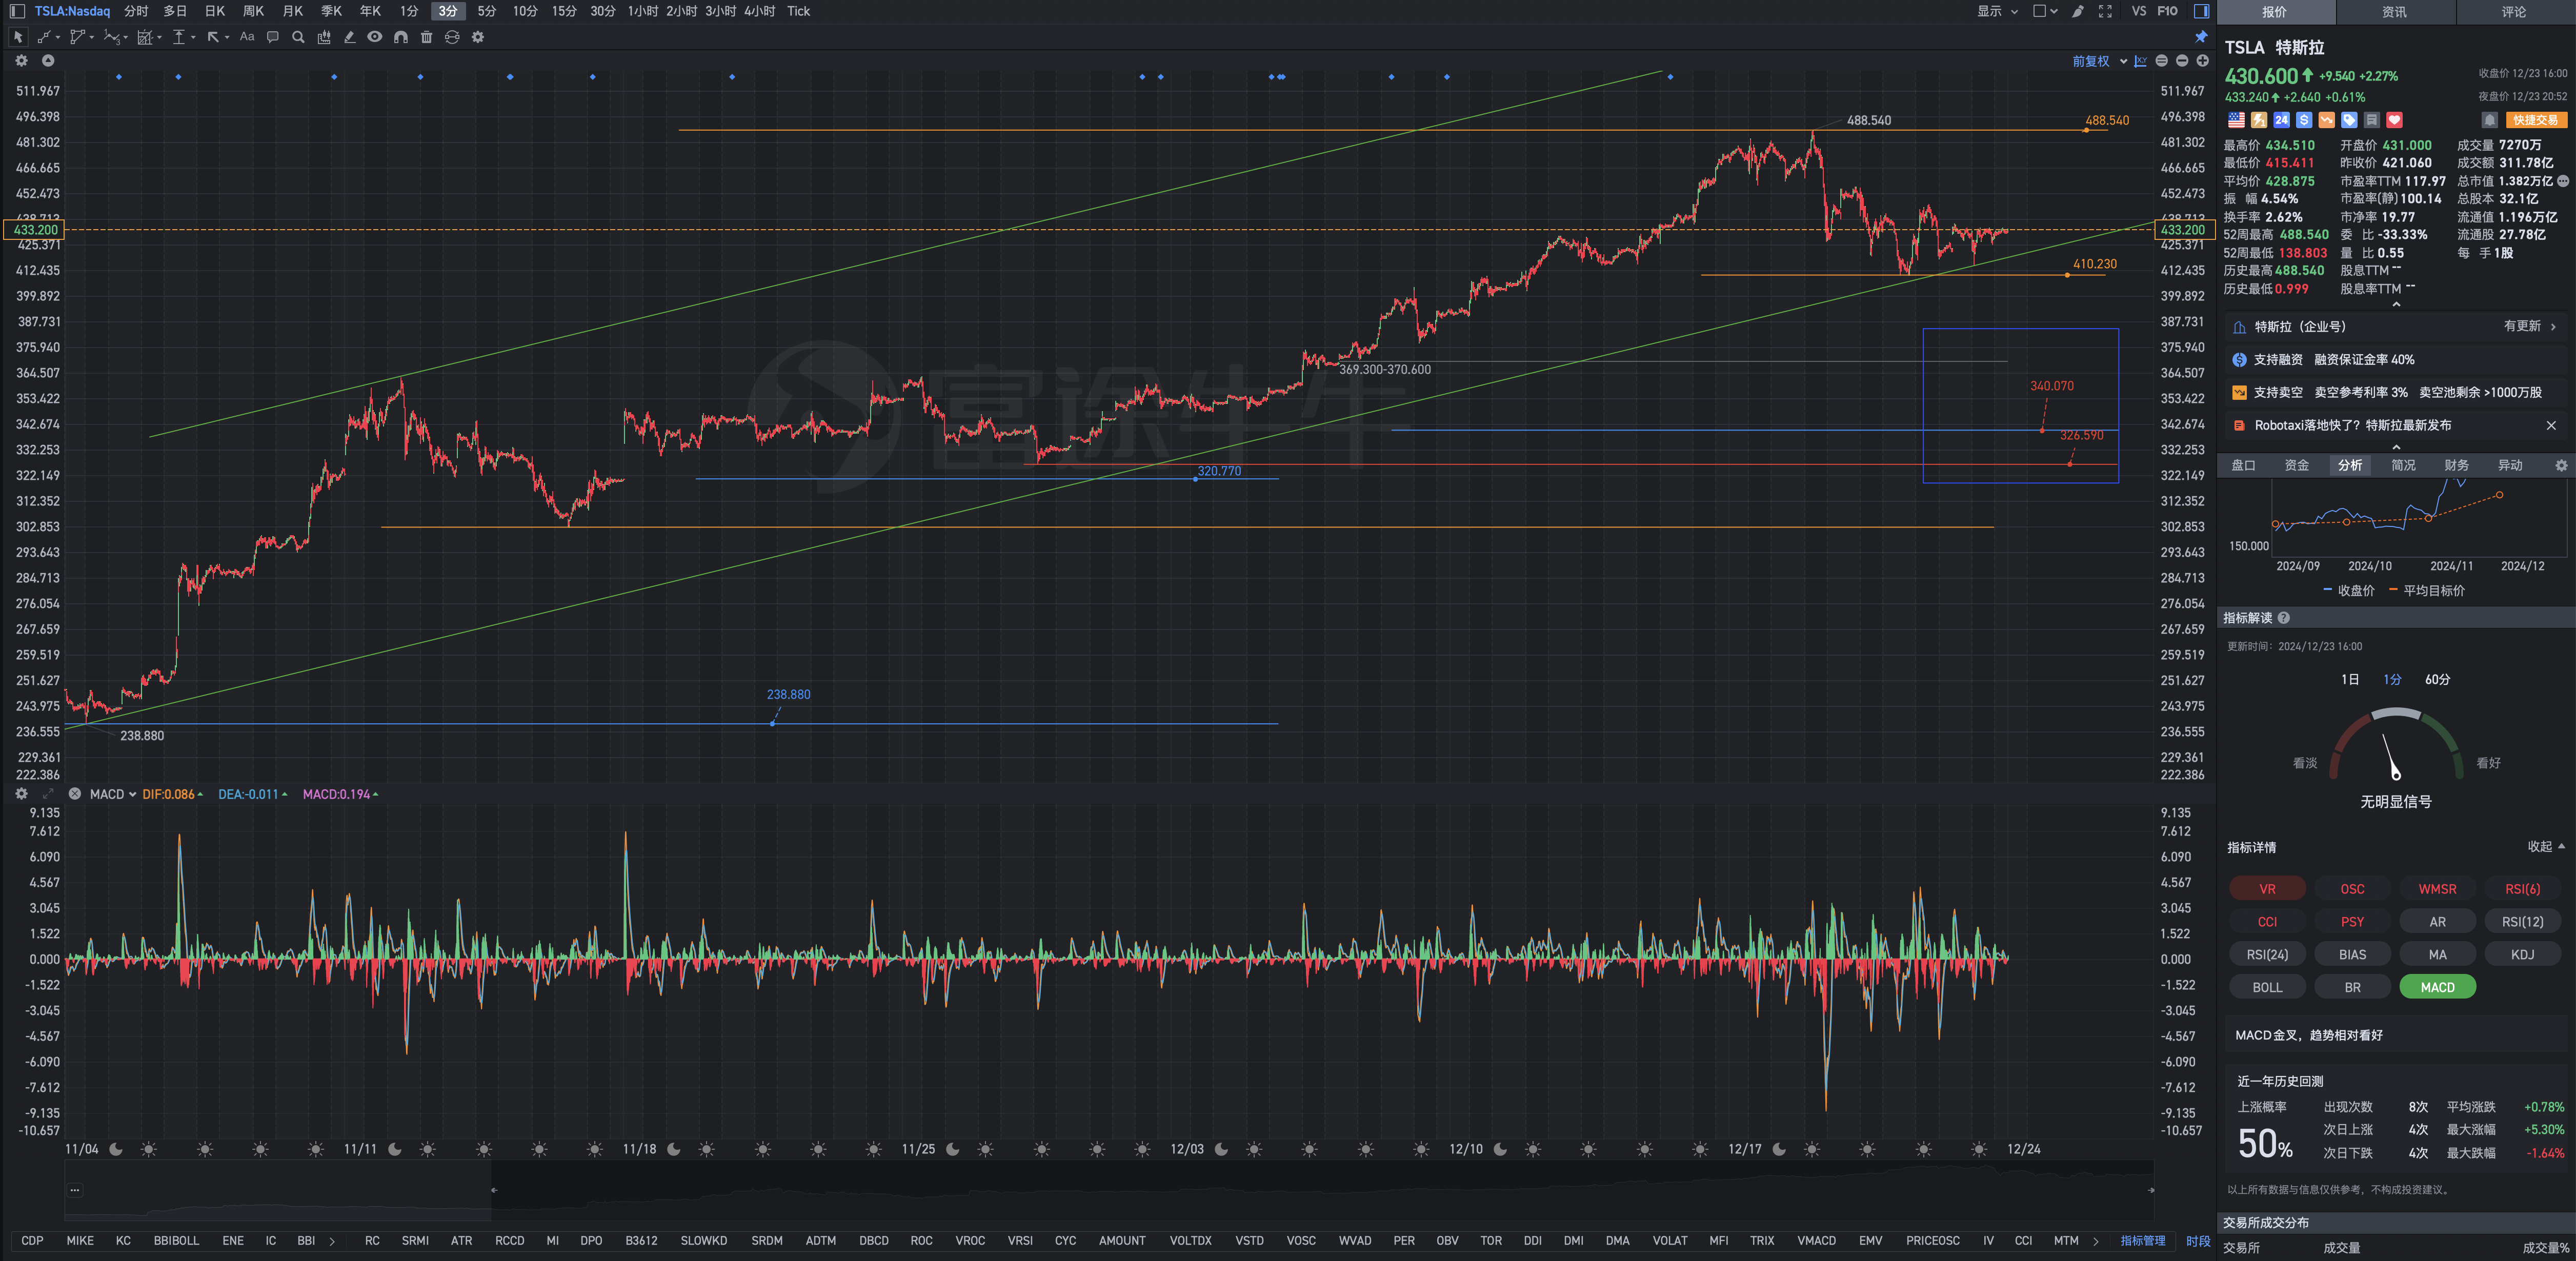Toggle the right quote panel icon

point(2201,11)
